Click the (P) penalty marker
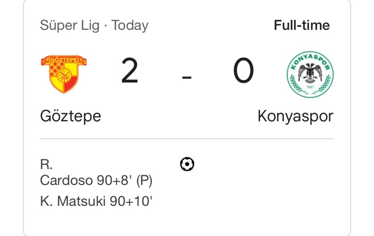 pos(144,180)
